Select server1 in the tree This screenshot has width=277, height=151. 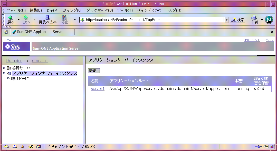tap(23, 78)
